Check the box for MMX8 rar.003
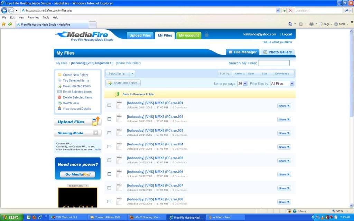 tap(109, 133)
